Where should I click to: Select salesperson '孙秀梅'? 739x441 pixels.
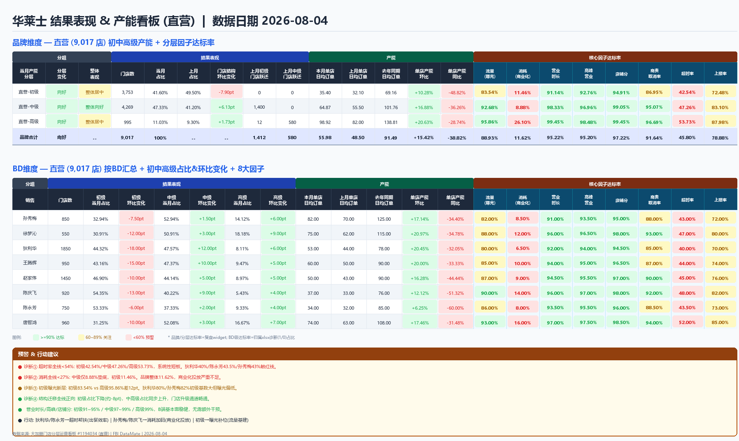point(30,219)
